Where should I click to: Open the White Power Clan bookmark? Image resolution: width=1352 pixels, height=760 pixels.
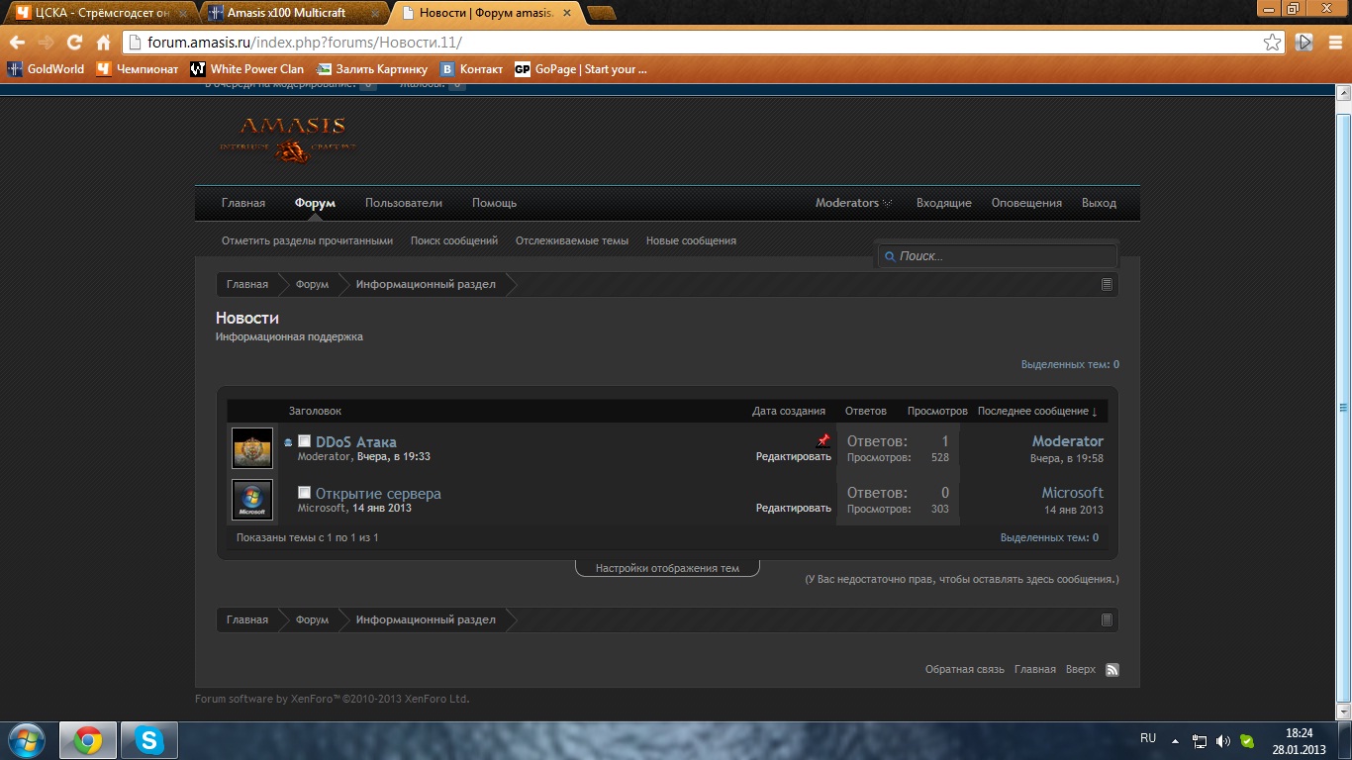247,69
